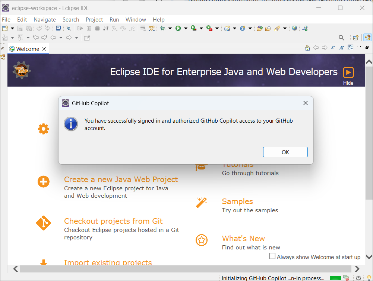Open the Help menu
This screenshot has height=281, width=373.
tap(159, 20)
